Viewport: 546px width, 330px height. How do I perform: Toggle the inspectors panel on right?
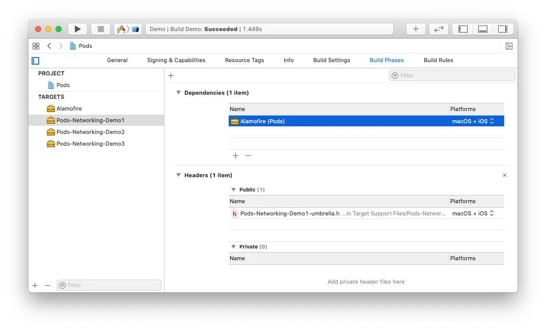point(502,29)
